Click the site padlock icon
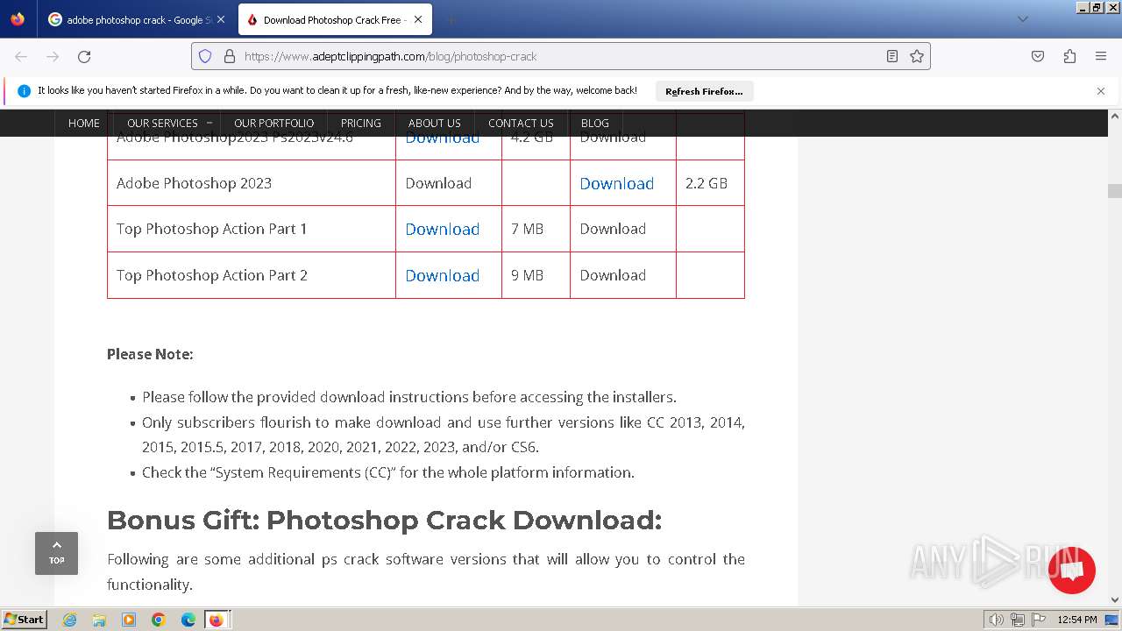This screenshot has width=1122, height=631. (x=230, y=56)
